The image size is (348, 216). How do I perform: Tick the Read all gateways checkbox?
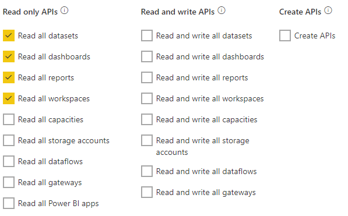click(9, 182)
